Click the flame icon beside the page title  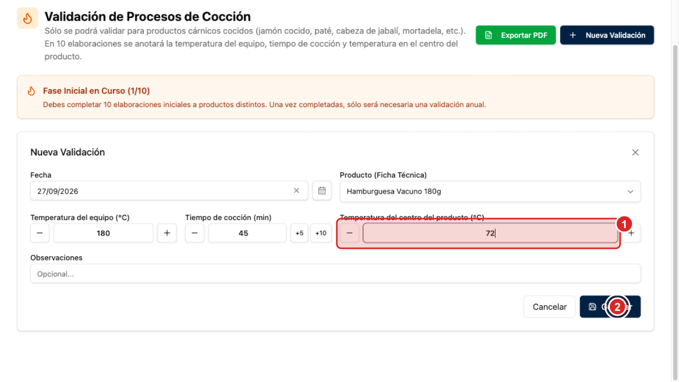pyautogui.click(x=28, y=18)
